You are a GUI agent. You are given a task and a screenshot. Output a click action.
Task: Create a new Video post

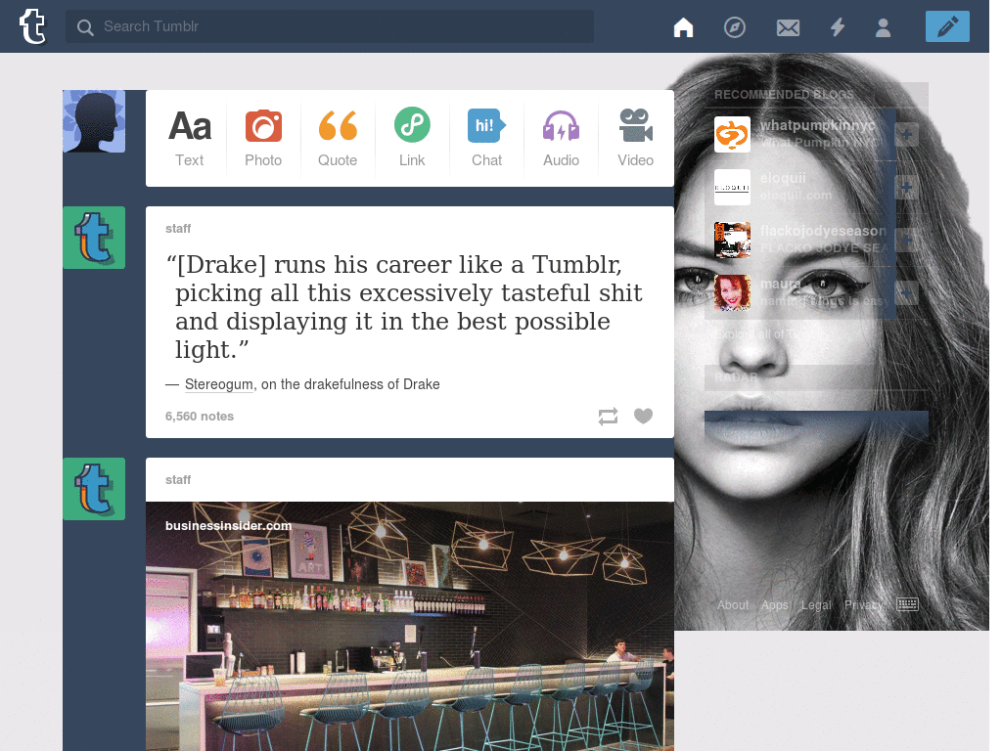click(x=635, y=138)
